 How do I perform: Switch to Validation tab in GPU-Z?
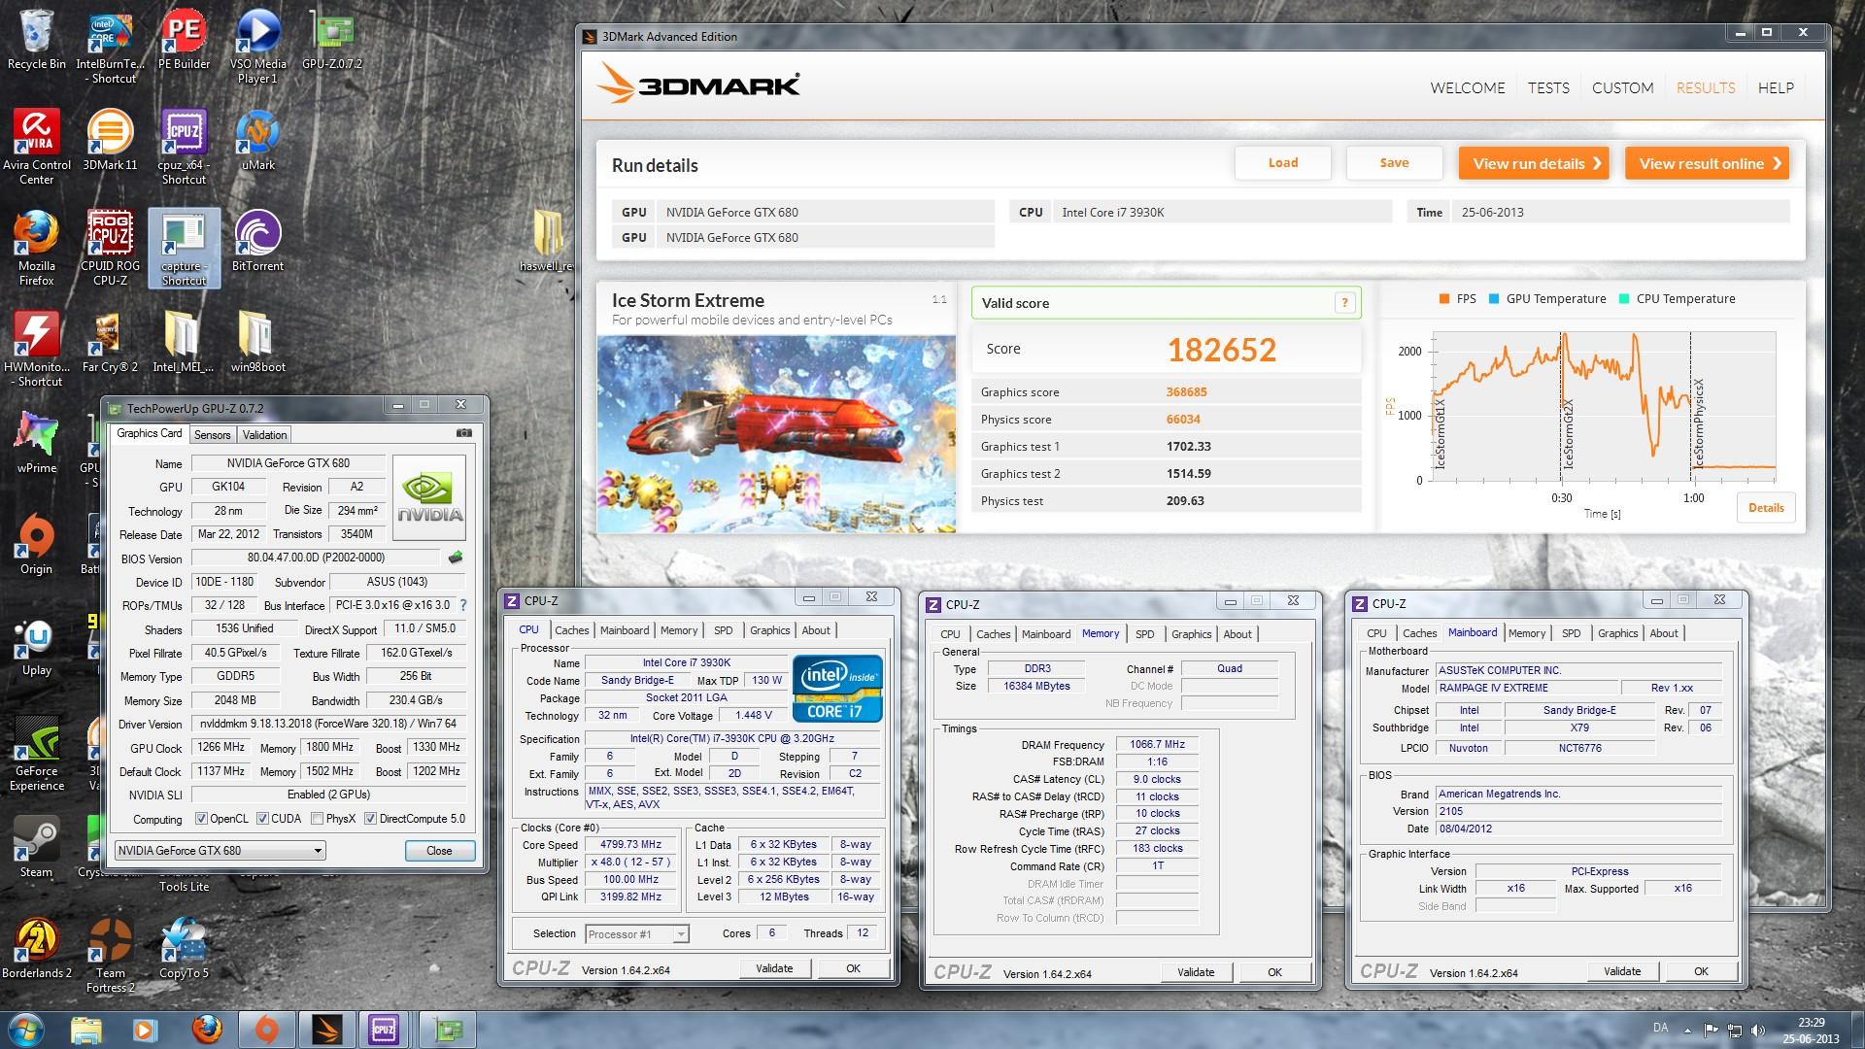[x=264, y=435]
